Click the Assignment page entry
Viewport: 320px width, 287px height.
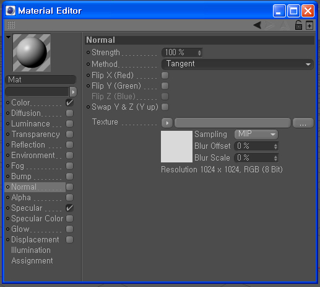(x=32, y=261)
